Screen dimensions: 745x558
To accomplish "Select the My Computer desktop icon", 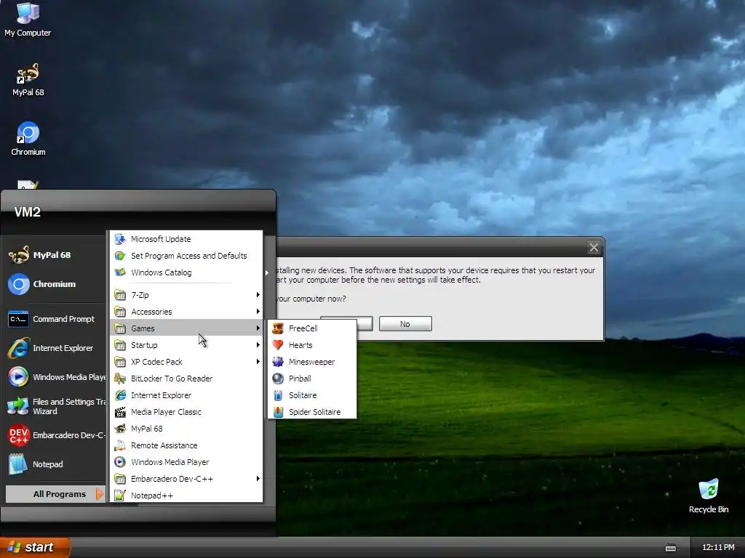I will (28, 20).
